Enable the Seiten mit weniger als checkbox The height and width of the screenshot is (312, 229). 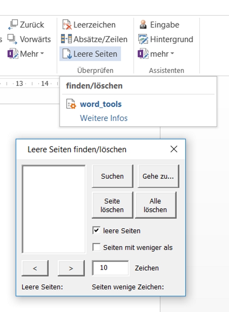[97, 247]
